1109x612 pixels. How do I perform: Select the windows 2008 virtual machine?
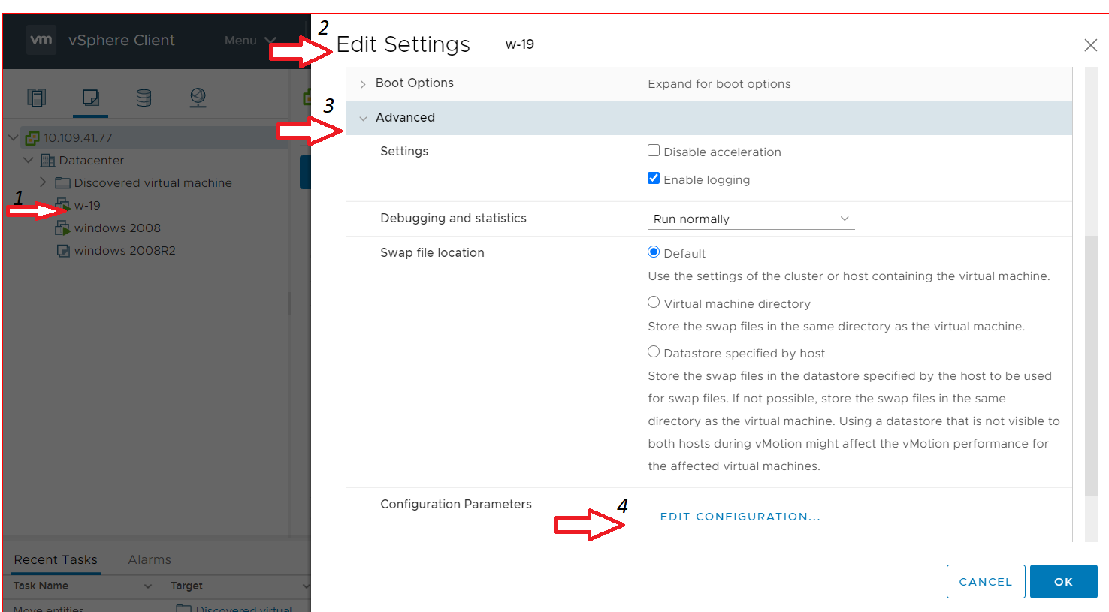click(116, 228)
